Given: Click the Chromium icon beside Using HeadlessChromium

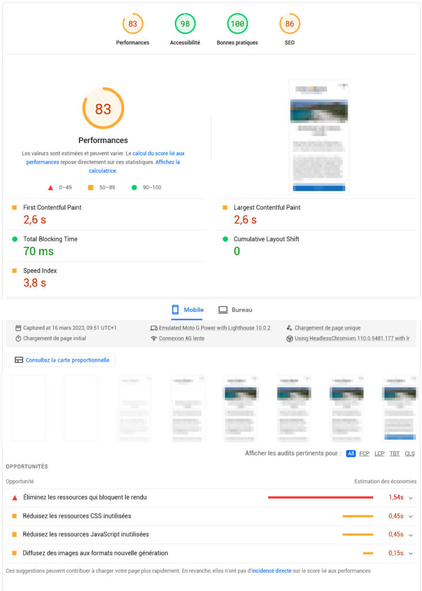Looking at the screenshot, I should (289, 338).
